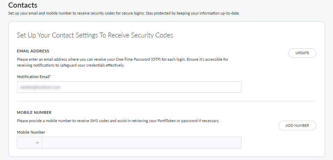Click the uppercase MOBILE NUMBER section heading
Viewport: 333px width, 160px height.
tap(34, 112)
